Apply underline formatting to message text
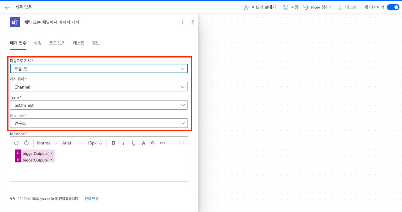This screenshot has width=402, height=212. (133, 143)
